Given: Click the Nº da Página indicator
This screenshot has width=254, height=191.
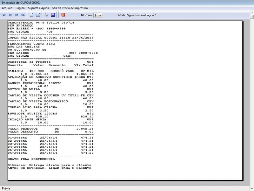Looking at the screenshot, I should 137,15.
